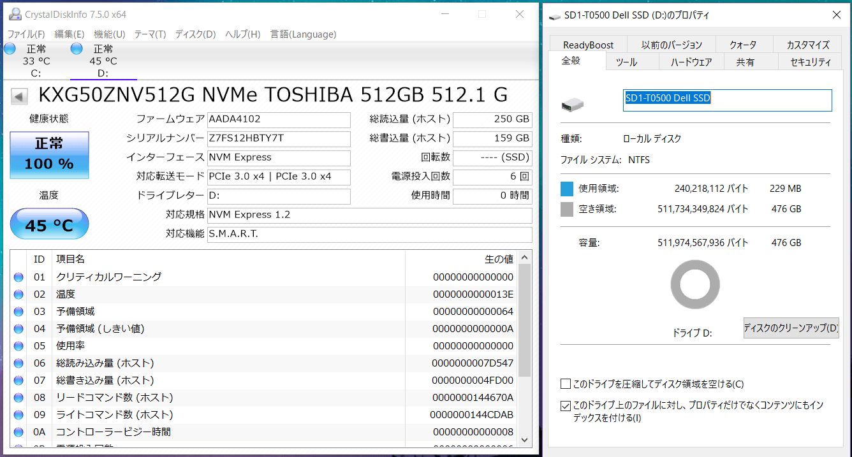Click status orb for クリティカルワーニング row
This screenshot has height=457, width=852.
pos(18,277)
